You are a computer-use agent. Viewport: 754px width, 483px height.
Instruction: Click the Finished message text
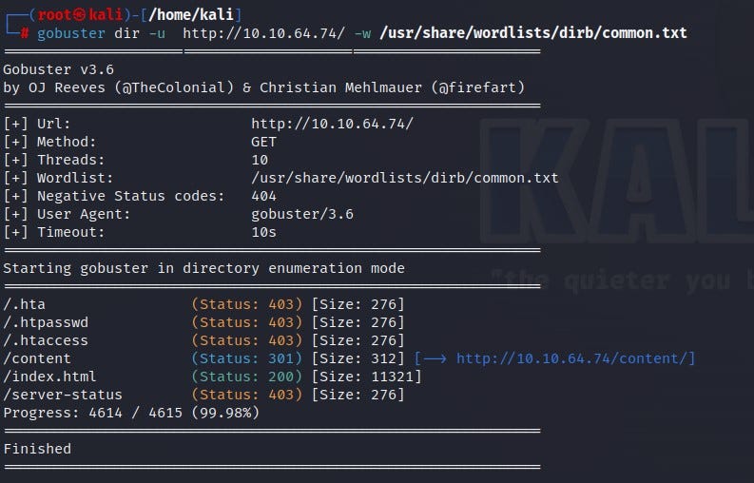(37, 449)
